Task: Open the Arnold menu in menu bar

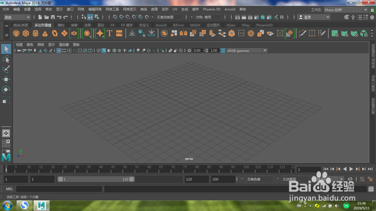Action: click(x=230, y=9)
